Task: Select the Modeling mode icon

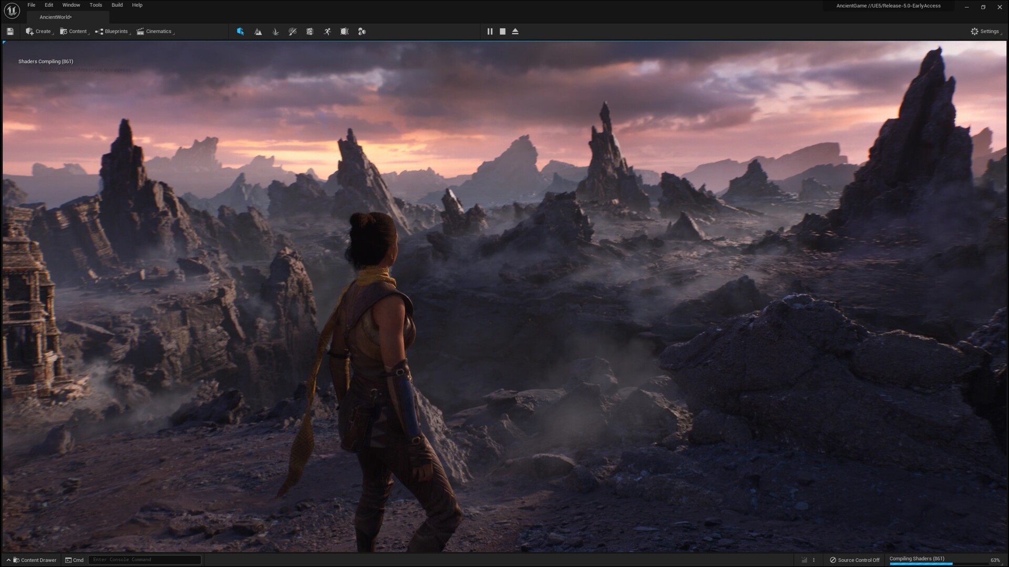Action: click(345, 31)
